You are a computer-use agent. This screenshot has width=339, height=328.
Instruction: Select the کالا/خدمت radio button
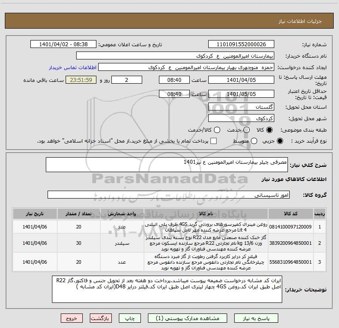[x=217, y=130]
